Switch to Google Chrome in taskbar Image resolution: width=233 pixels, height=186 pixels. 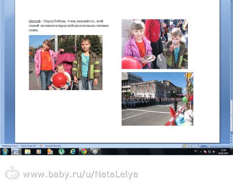tap(84, 152)
